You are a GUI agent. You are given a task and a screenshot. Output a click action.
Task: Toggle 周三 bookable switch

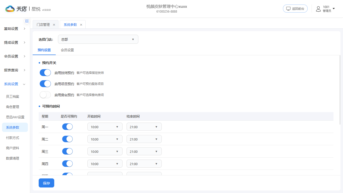(67, 151)
